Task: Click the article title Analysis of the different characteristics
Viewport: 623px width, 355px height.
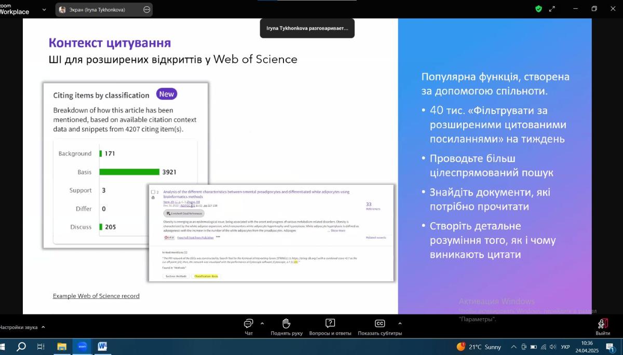Action: (x=256, y=194)
